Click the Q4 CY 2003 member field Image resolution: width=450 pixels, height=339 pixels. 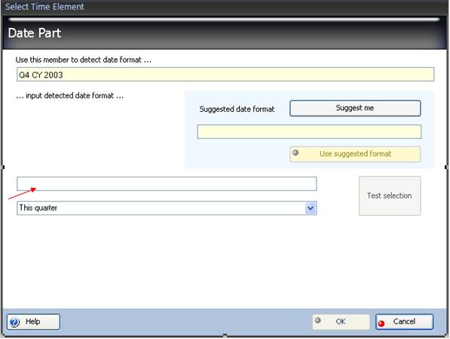click(225, 75)
